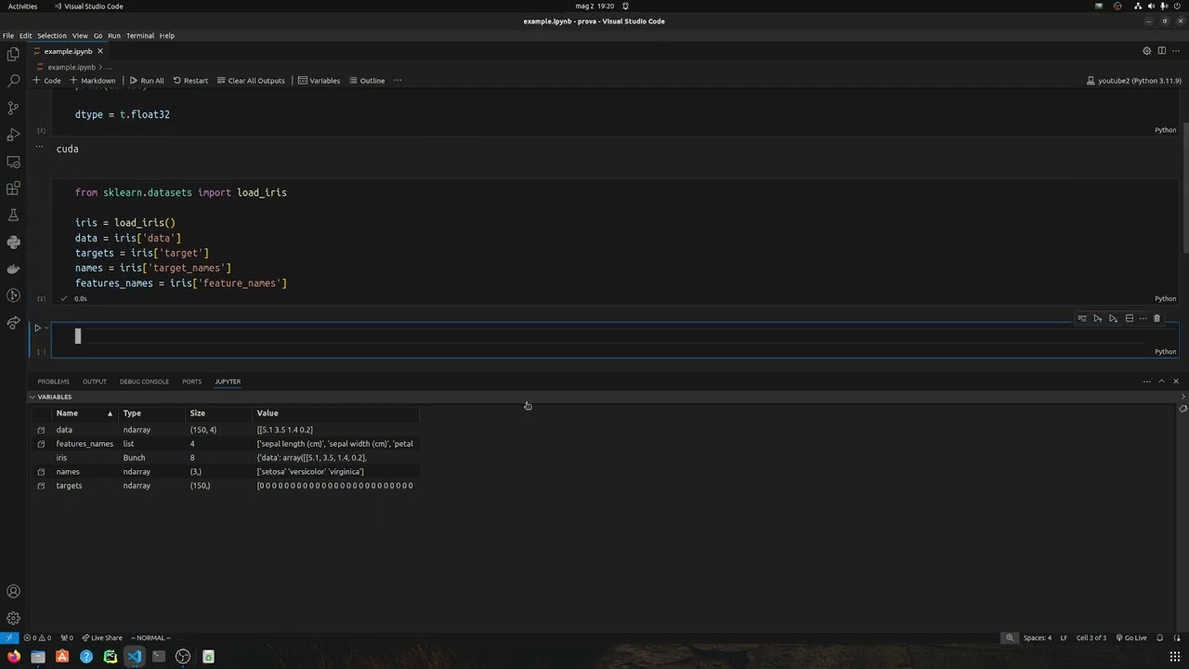Open data viewer for features_names variable
The image size is (1189, 669).
pos(41,444)
